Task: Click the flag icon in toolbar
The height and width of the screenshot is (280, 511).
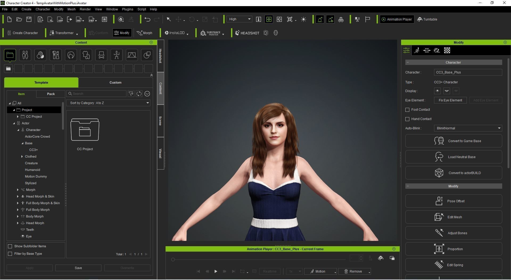Action: [368, 19]
